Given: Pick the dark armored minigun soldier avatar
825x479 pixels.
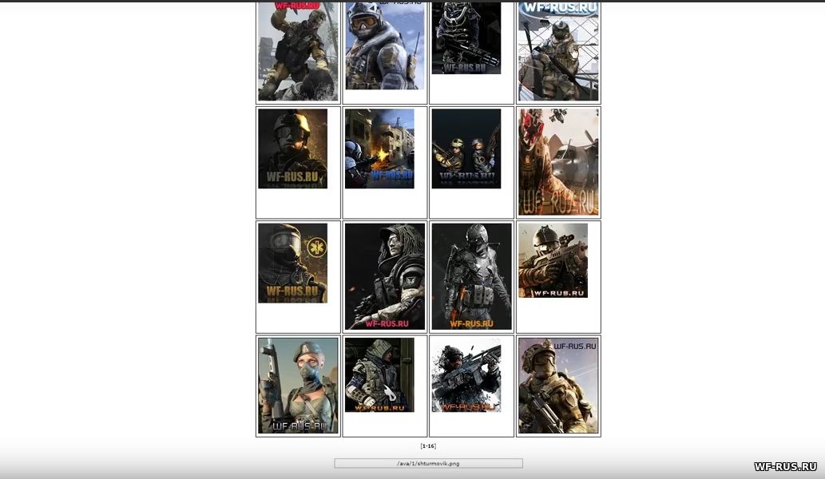Looking at the screenshot, I should (x=466, y=38).
